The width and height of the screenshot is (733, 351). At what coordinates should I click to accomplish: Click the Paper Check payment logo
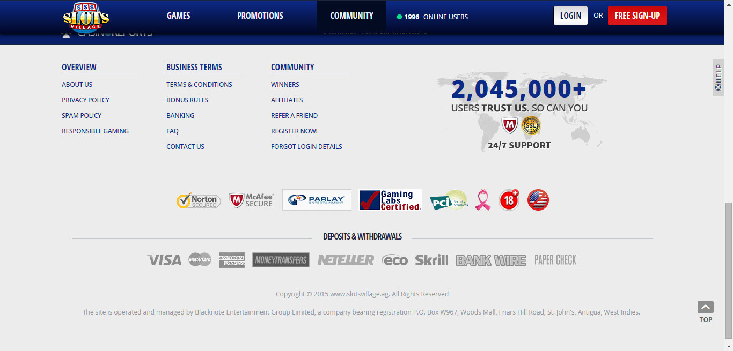click(555, 260)
